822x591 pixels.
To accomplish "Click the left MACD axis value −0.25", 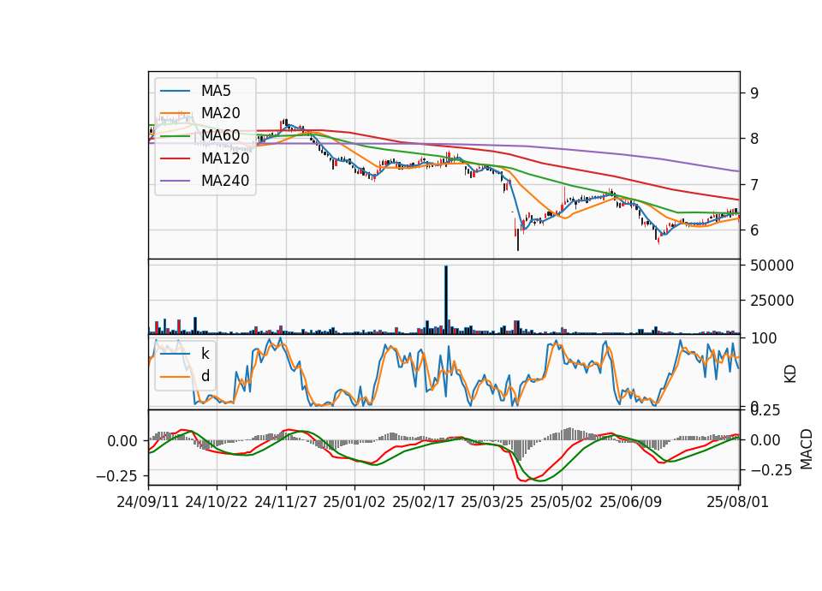I will [116, 476].
